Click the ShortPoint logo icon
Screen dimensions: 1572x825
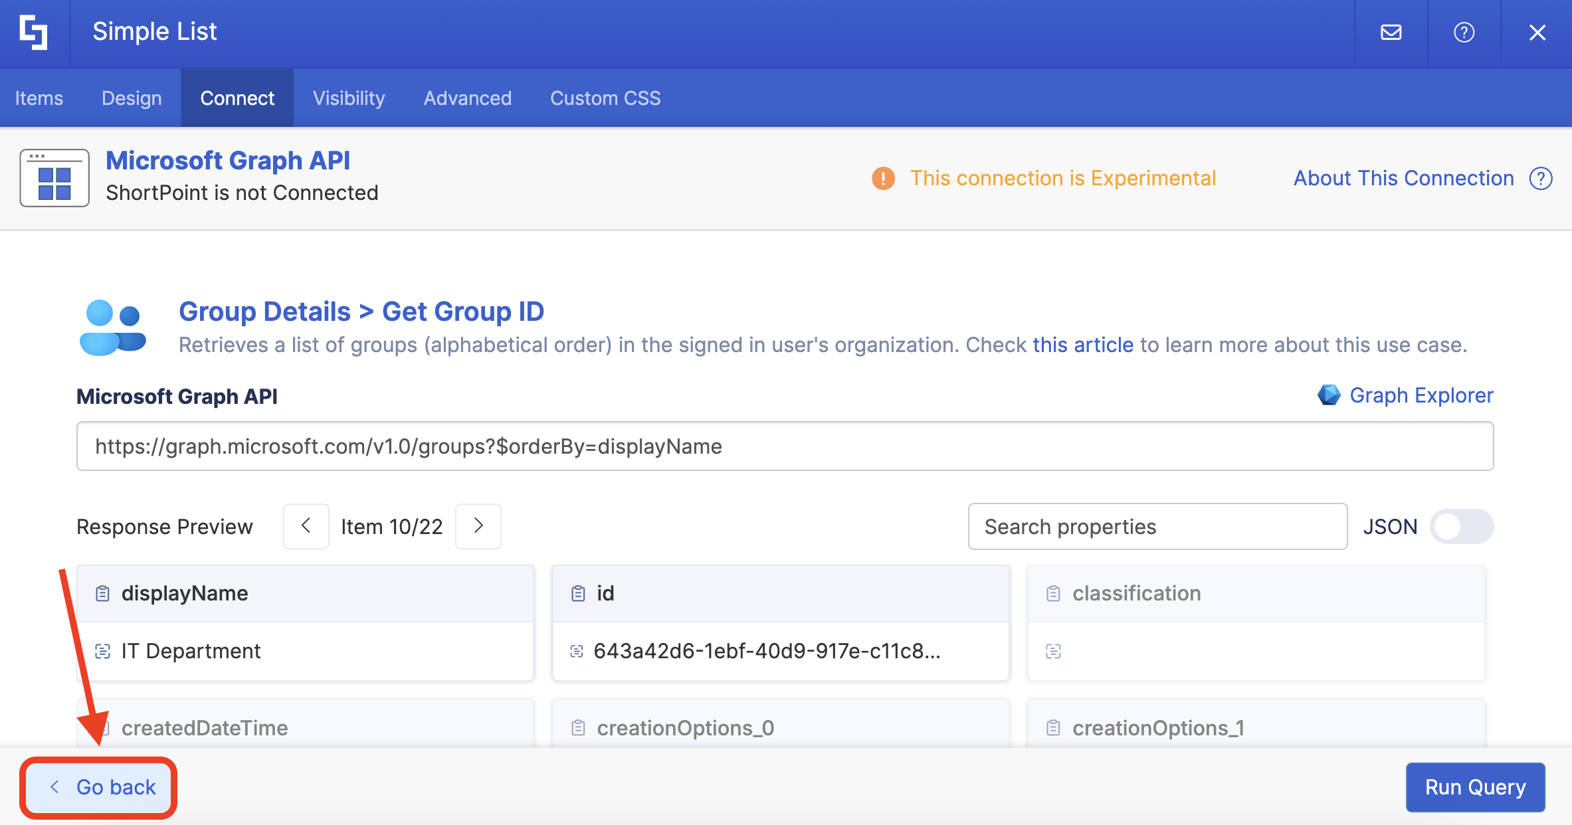coord(33,33)
